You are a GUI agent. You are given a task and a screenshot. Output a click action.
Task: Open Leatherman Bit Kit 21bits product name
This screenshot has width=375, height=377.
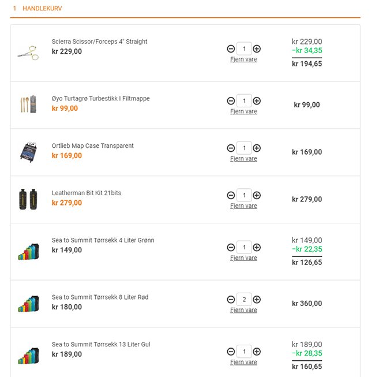tap(86, 193)
